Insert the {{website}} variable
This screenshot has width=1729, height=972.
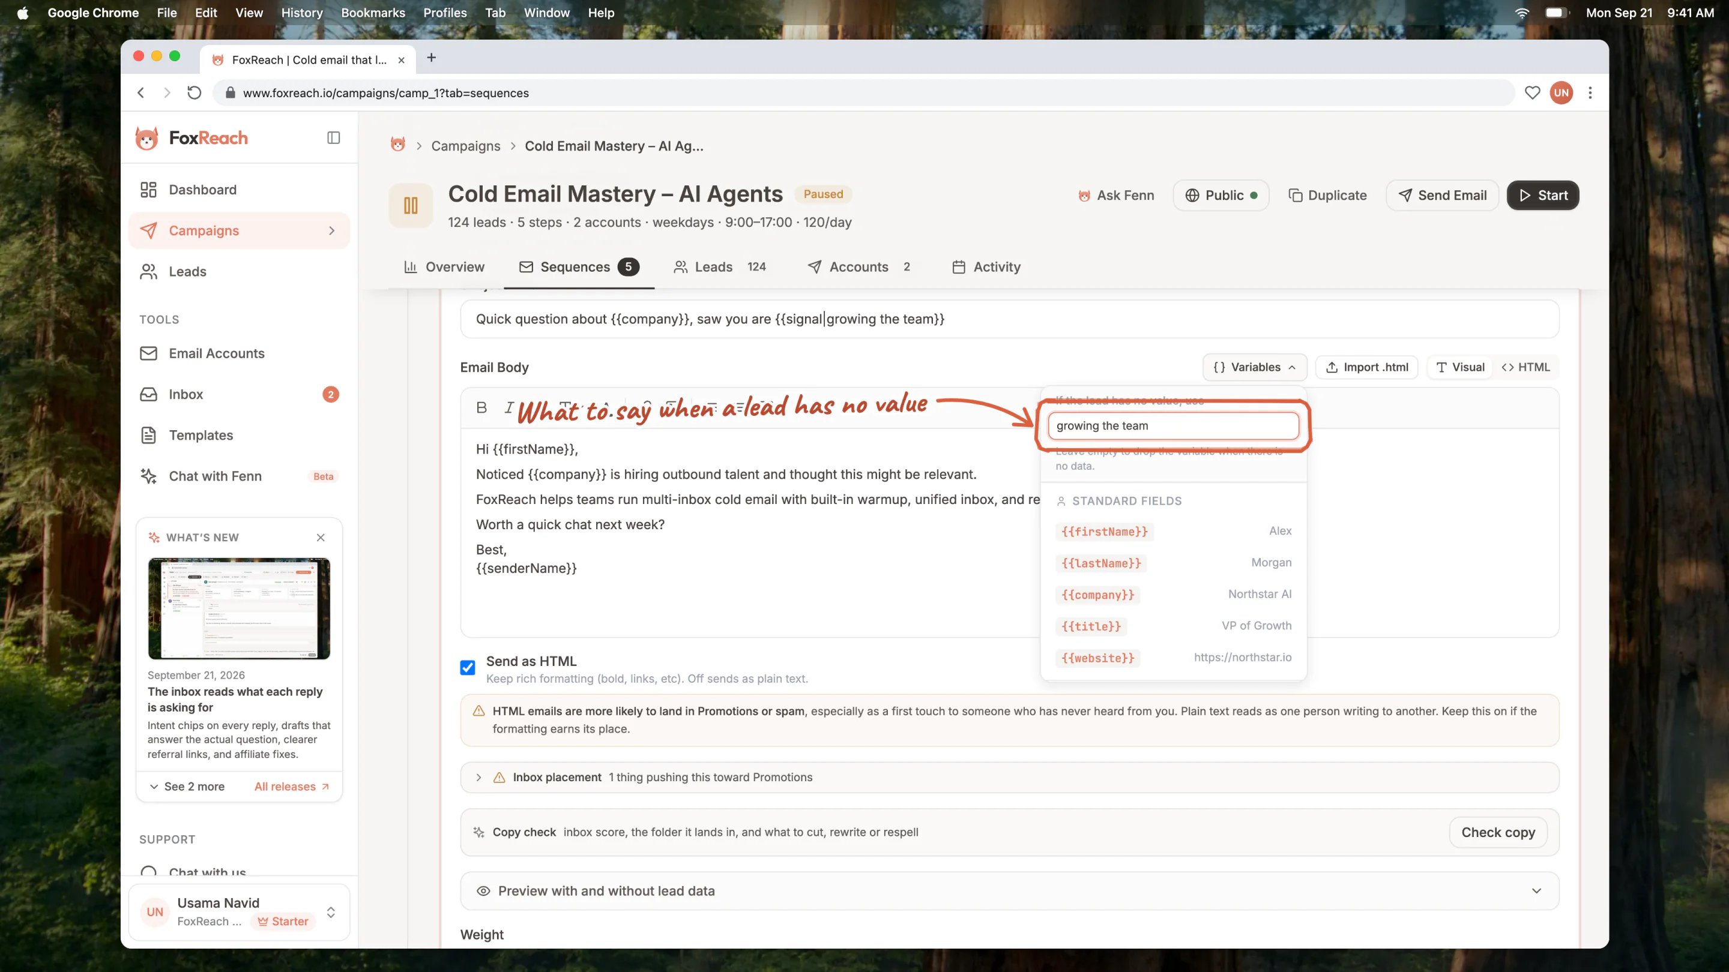pos(1097,658)
